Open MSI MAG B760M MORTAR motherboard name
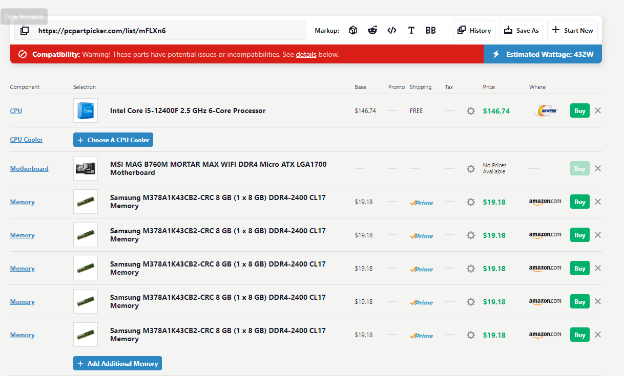The height and width of the screenshot is (376, 624). point(218,168)
